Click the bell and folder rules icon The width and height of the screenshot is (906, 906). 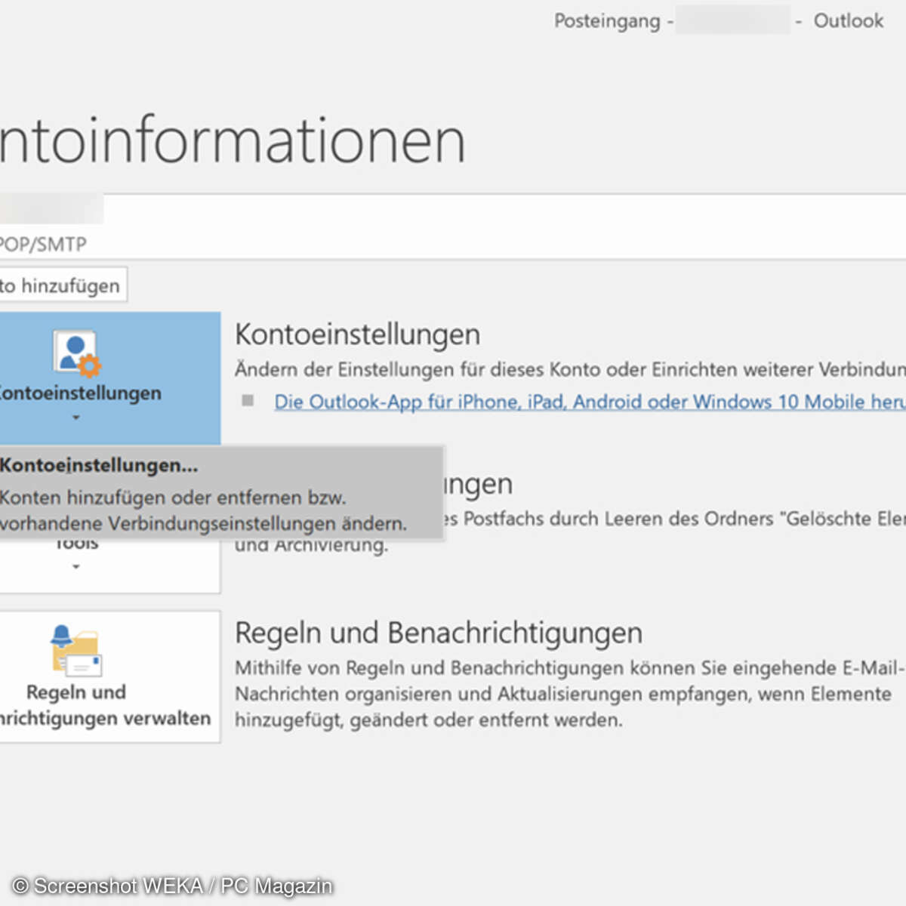tap(75, 649)
